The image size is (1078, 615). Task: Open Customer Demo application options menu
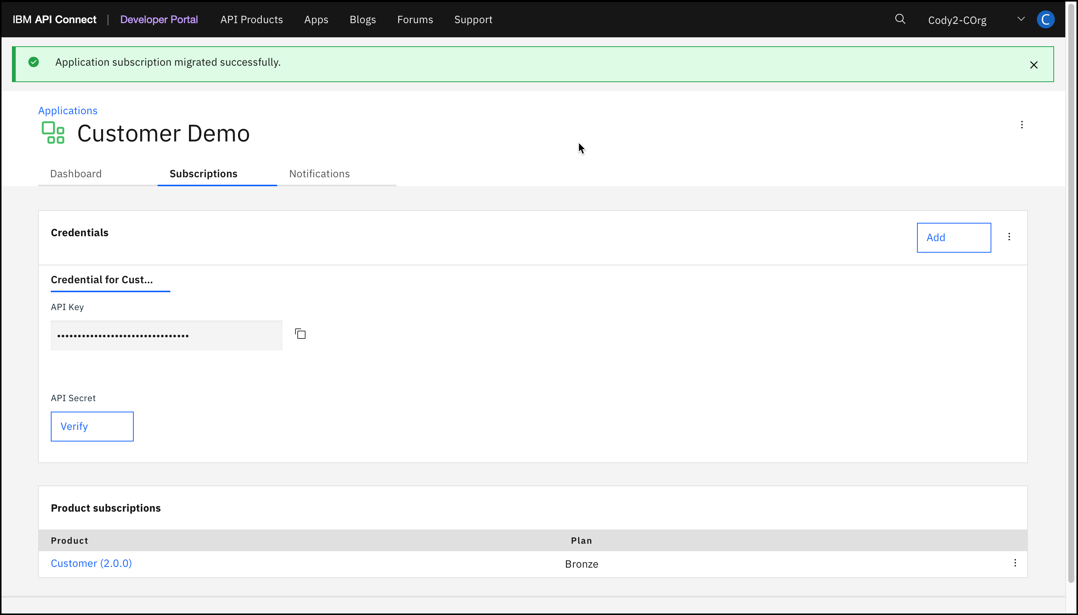(x=1022, y=125)
